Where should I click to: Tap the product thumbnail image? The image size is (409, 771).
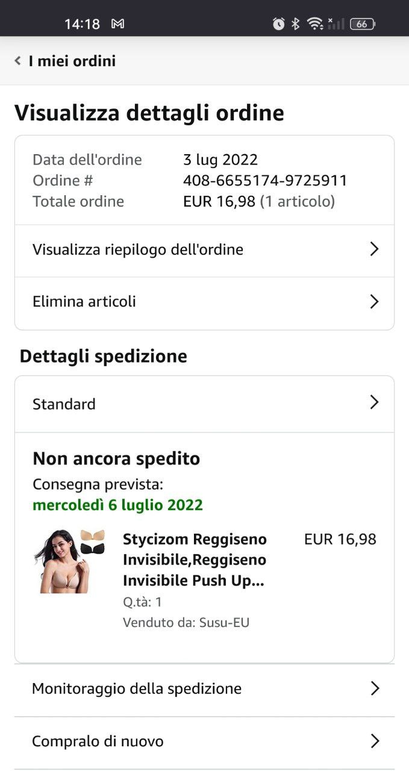pyautogui.click(x=69, y=561)
